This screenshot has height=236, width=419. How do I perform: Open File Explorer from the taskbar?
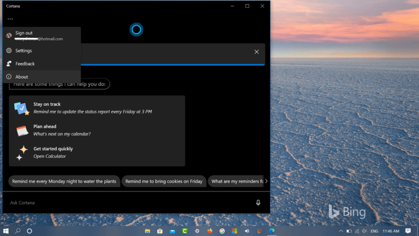(x=147, y=231)
